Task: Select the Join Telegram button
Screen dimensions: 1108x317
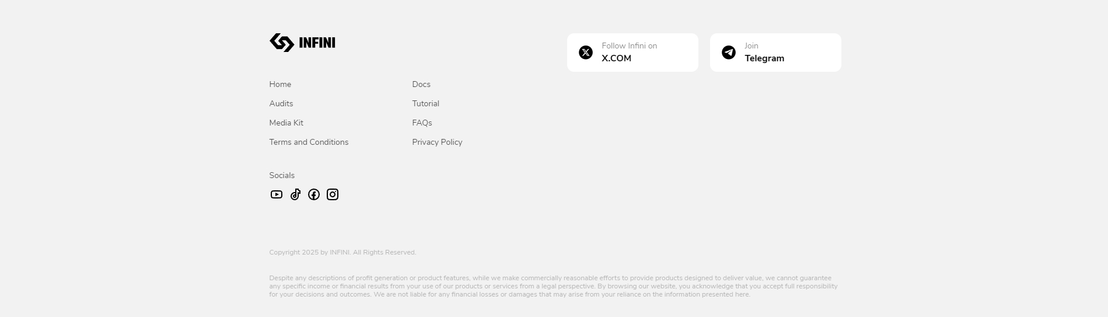Action: pyautogui.click(x=775, y=53)
